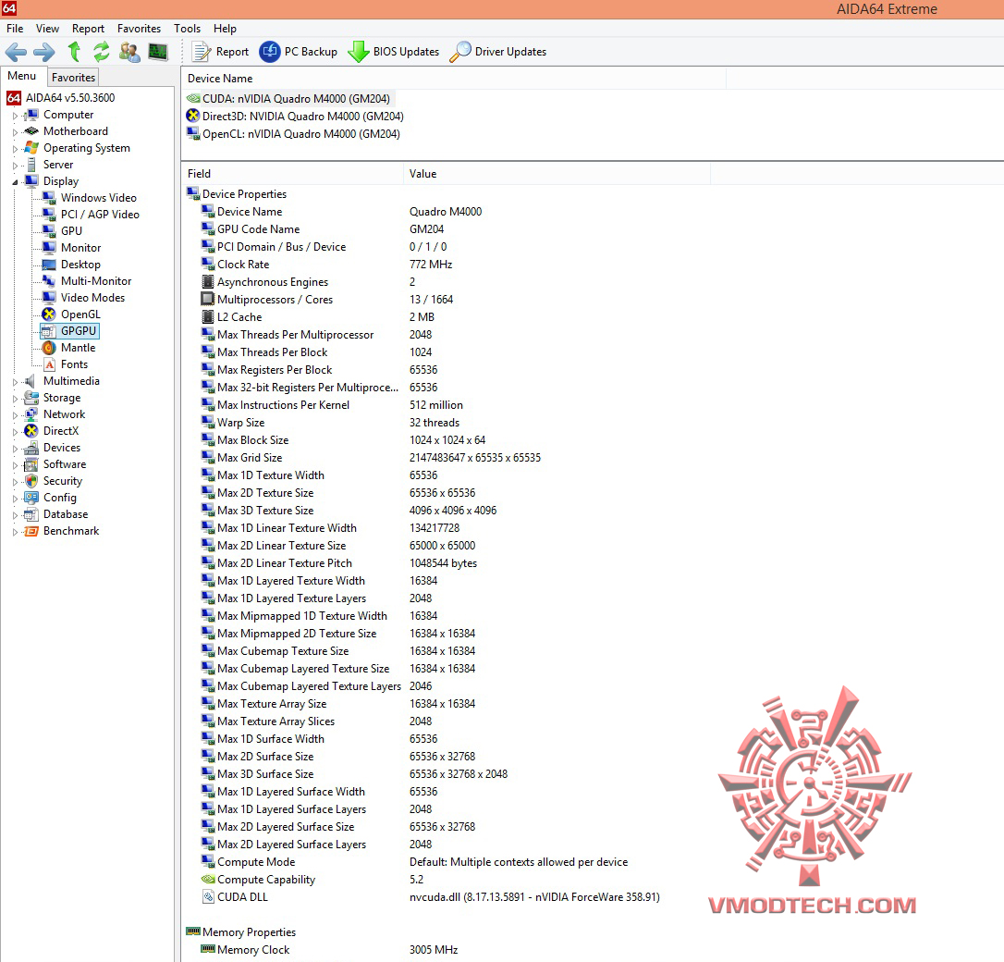Open the monitor diagnostics toolbar icon

(157, 51)
